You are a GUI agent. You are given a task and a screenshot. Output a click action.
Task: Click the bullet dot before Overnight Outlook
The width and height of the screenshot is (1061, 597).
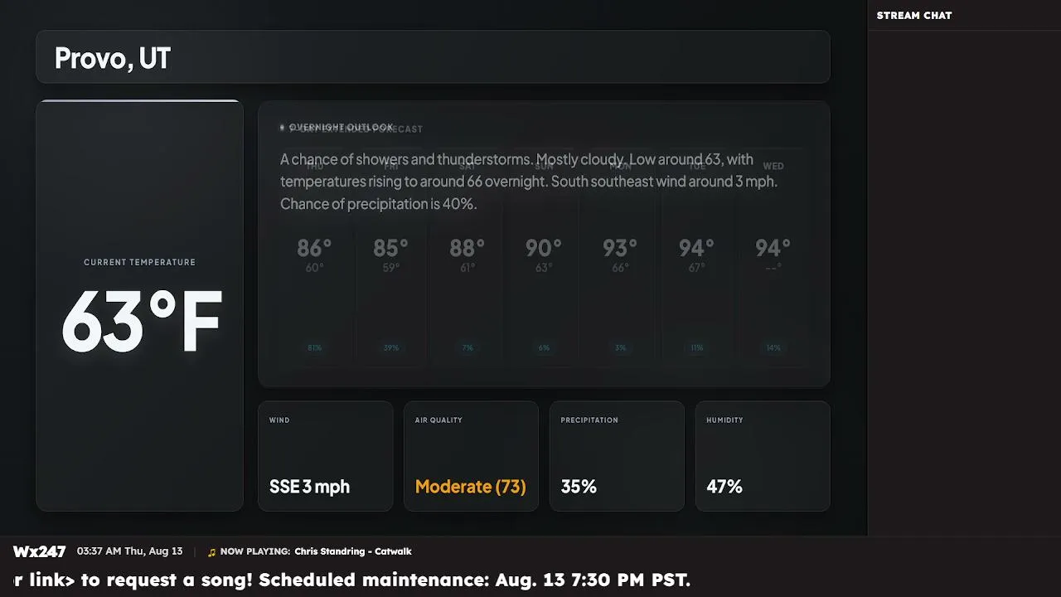click(x=282, y=128)
